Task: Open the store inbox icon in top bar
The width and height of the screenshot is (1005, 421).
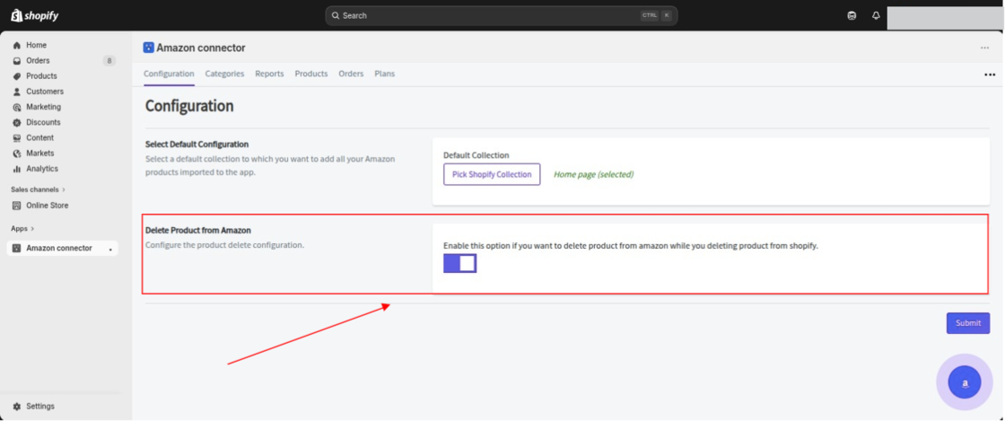Action: pyautogui.click(x=852, y=15)
